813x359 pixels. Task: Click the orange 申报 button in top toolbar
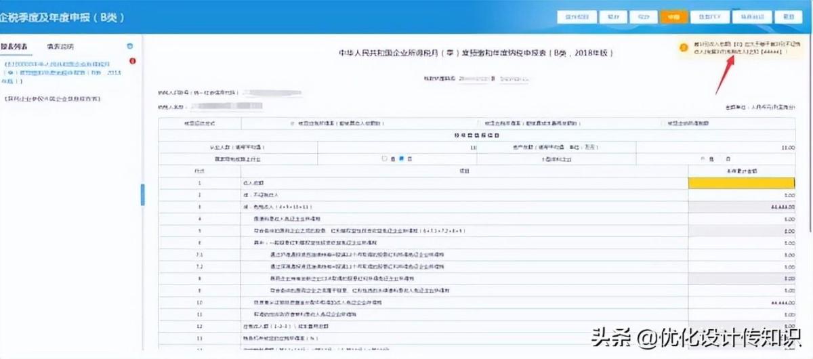pos(673,16)
